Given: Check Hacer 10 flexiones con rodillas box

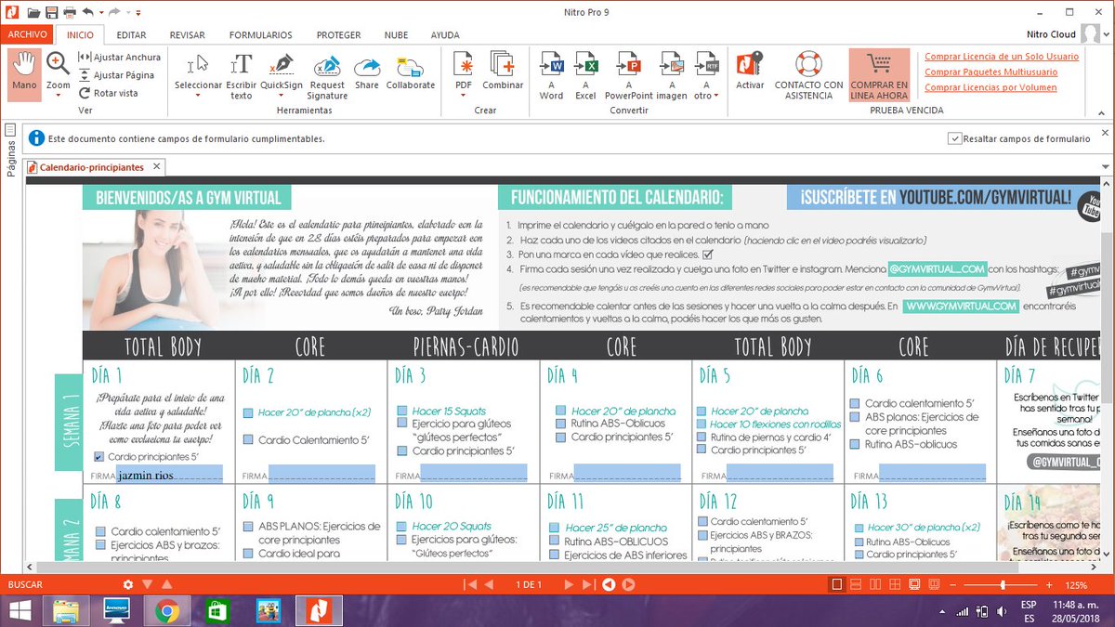Looking at the screenshot, I should click(702, 424).
